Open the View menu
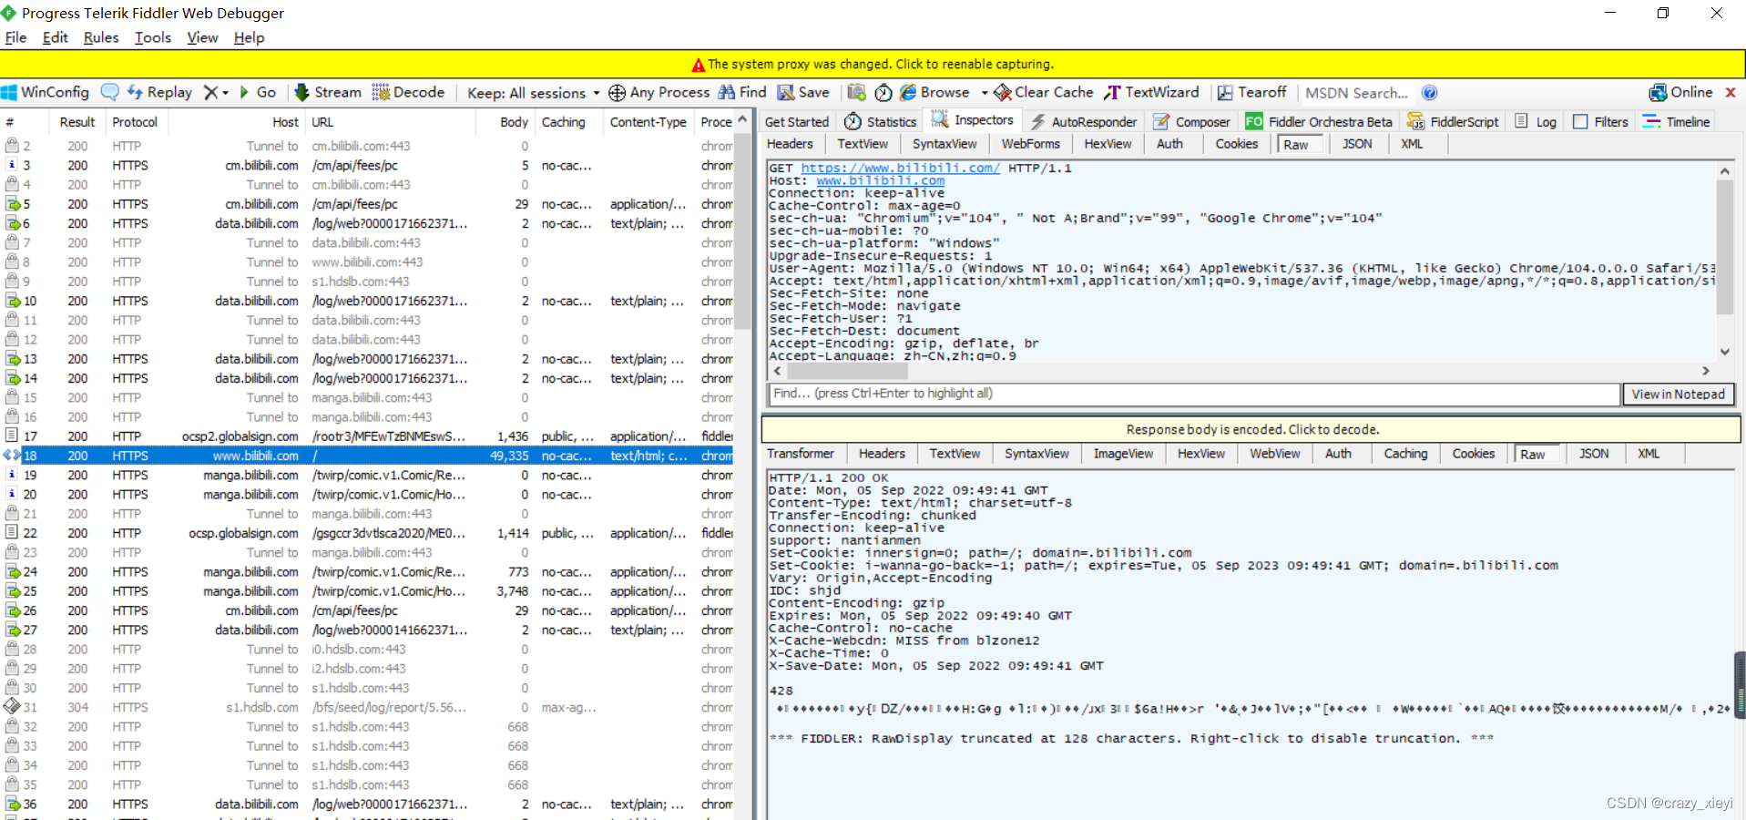The image size is (1746, 820). (x=202, y=37)
